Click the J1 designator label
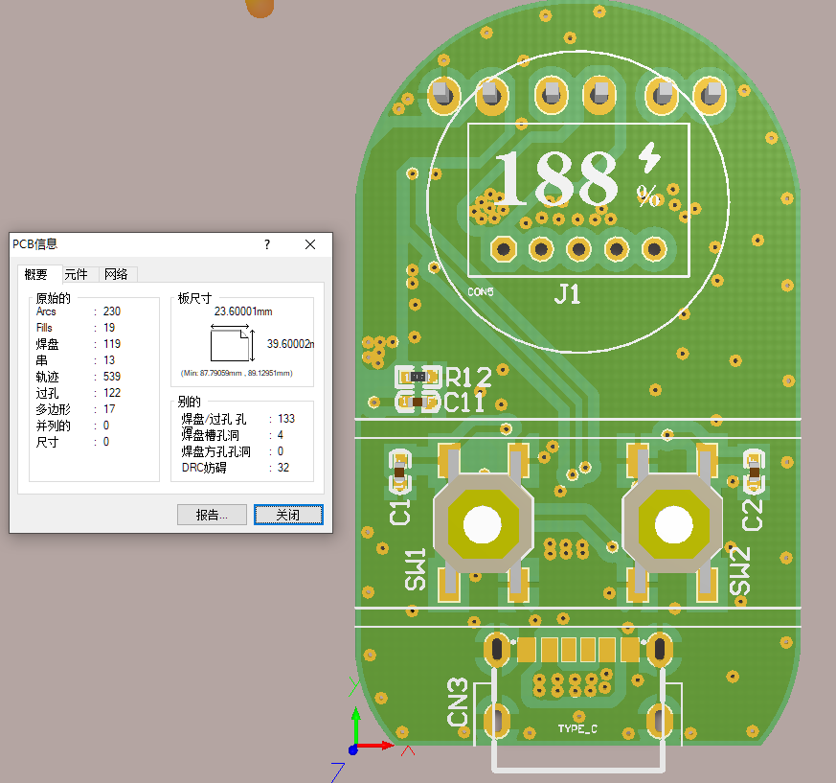The height and width of the screenshot is (783, 836). (567, 294)
